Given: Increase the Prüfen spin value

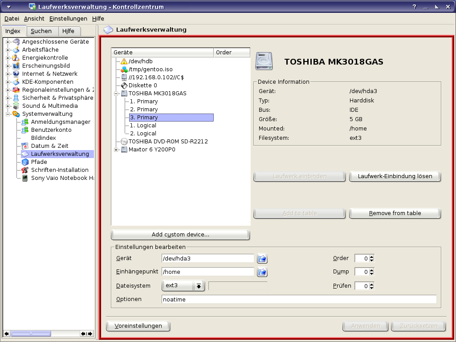Looking at the screenshot, I should point(372,284).
